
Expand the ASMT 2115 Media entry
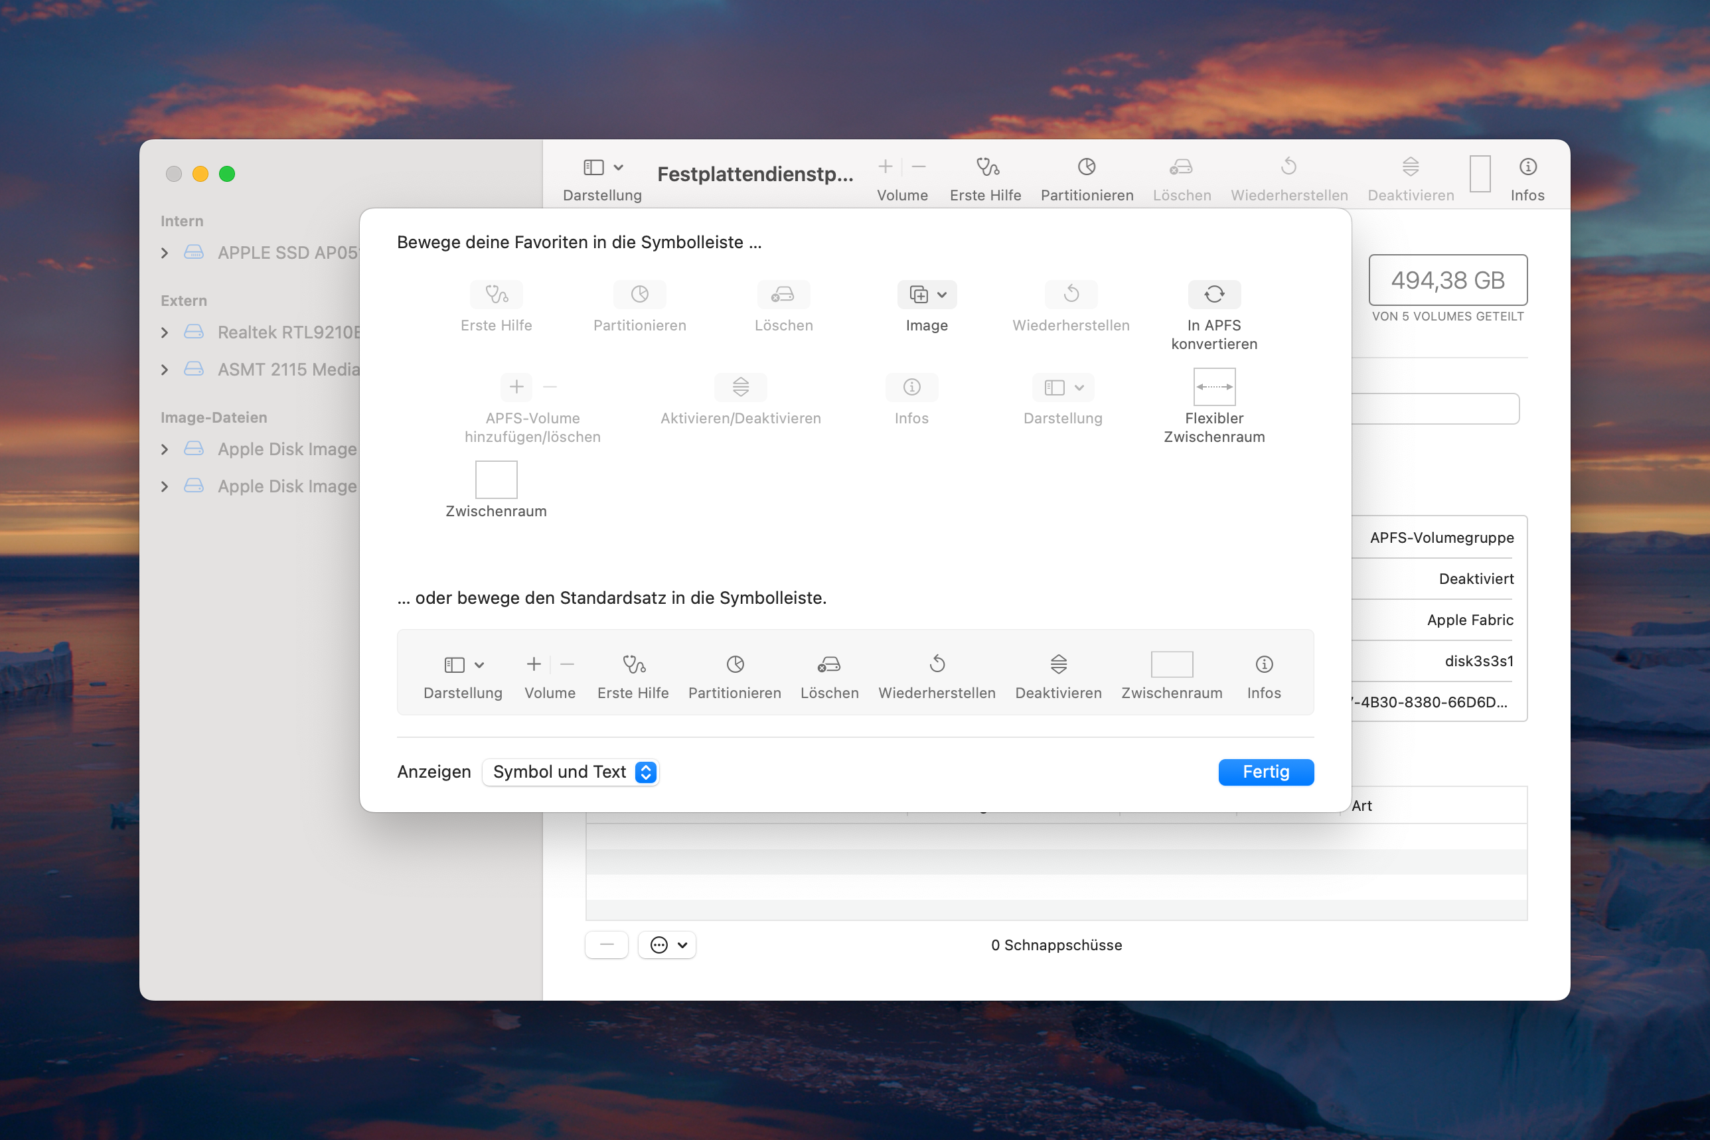165,370
